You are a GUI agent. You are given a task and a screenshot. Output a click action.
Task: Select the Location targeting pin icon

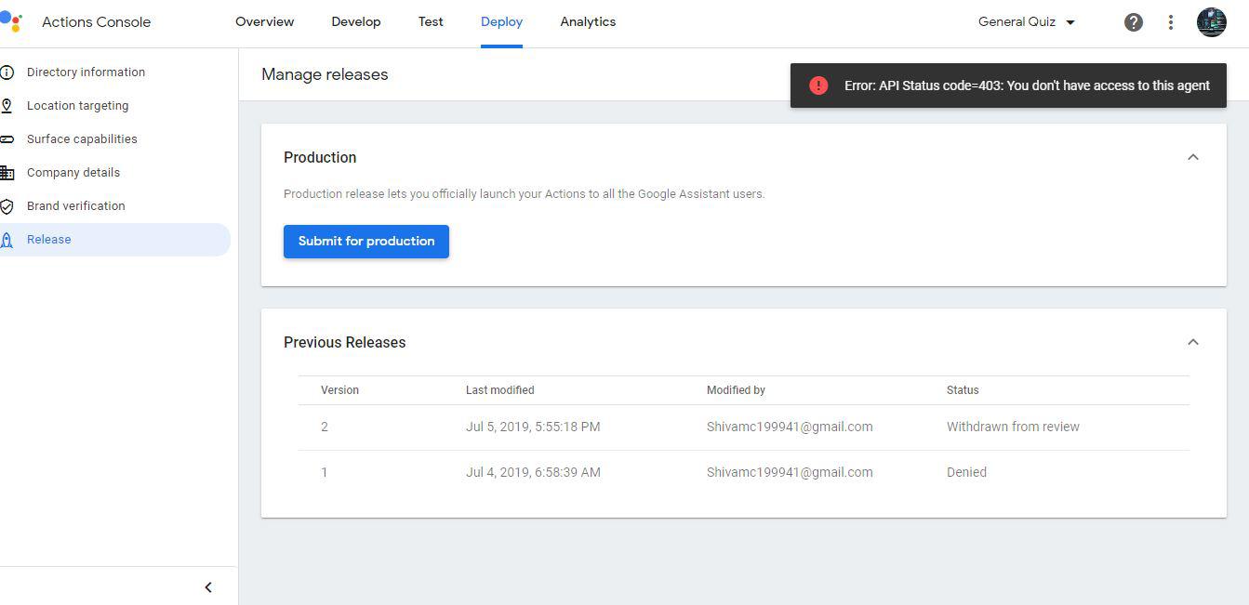coord(10,105)
